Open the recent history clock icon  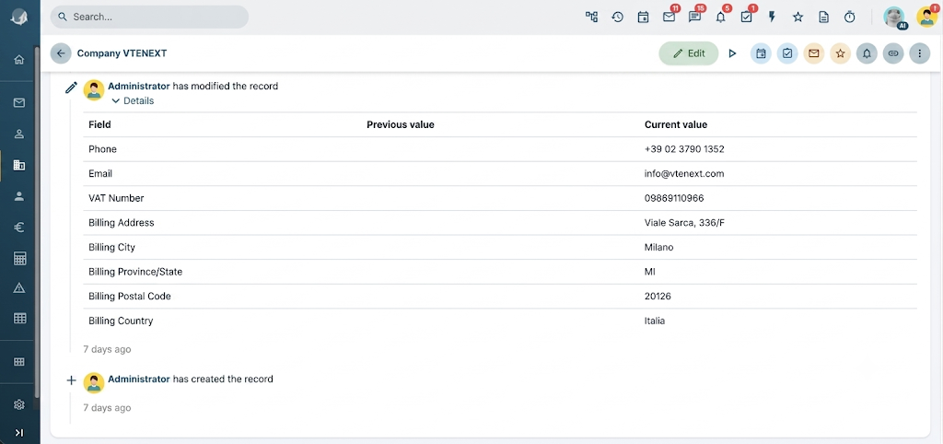618,17
